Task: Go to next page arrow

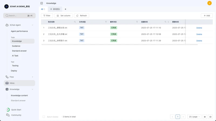Action: coord(183,117)
